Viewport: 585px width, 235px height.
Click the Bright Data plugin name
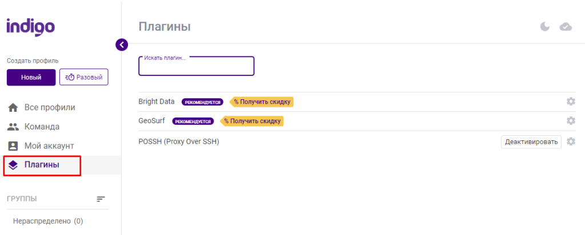[157, 102]
